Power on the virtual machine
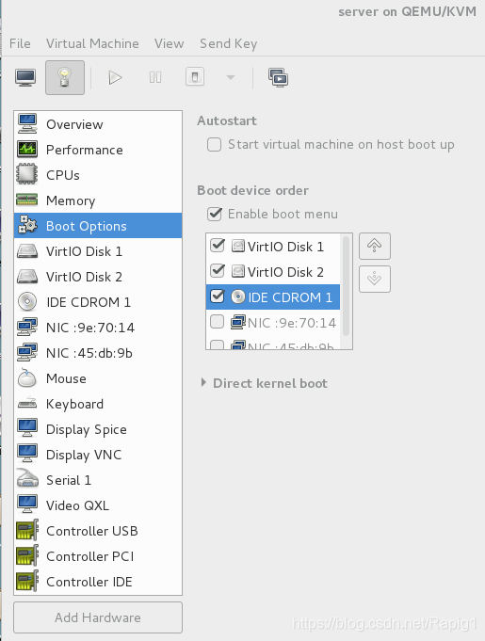Screen dimensions: 485x641 pos(115,77)
